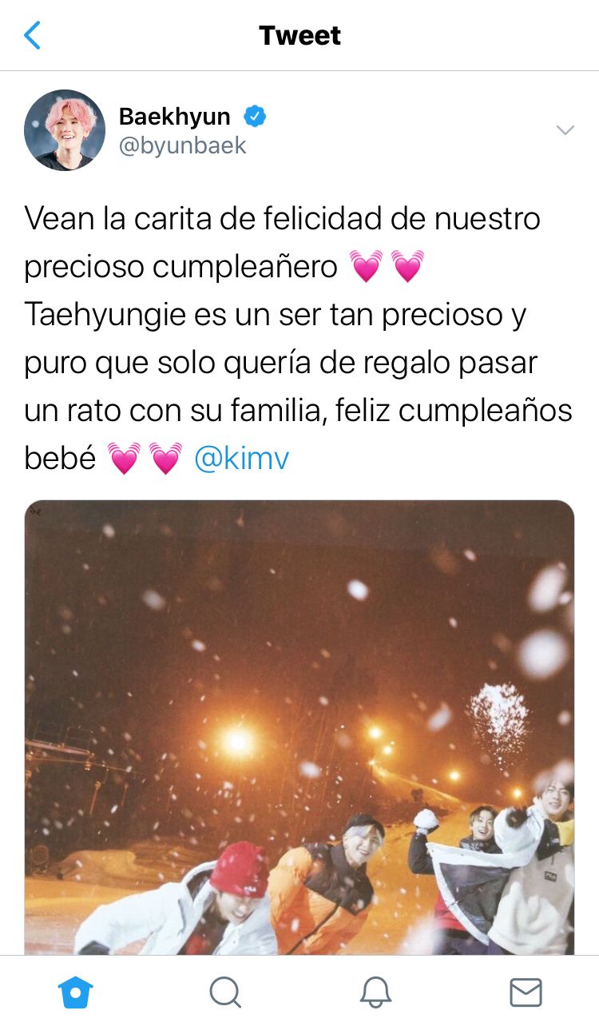
Task: Expand the tweet options chevron
Action: click(x=565, y=130)
